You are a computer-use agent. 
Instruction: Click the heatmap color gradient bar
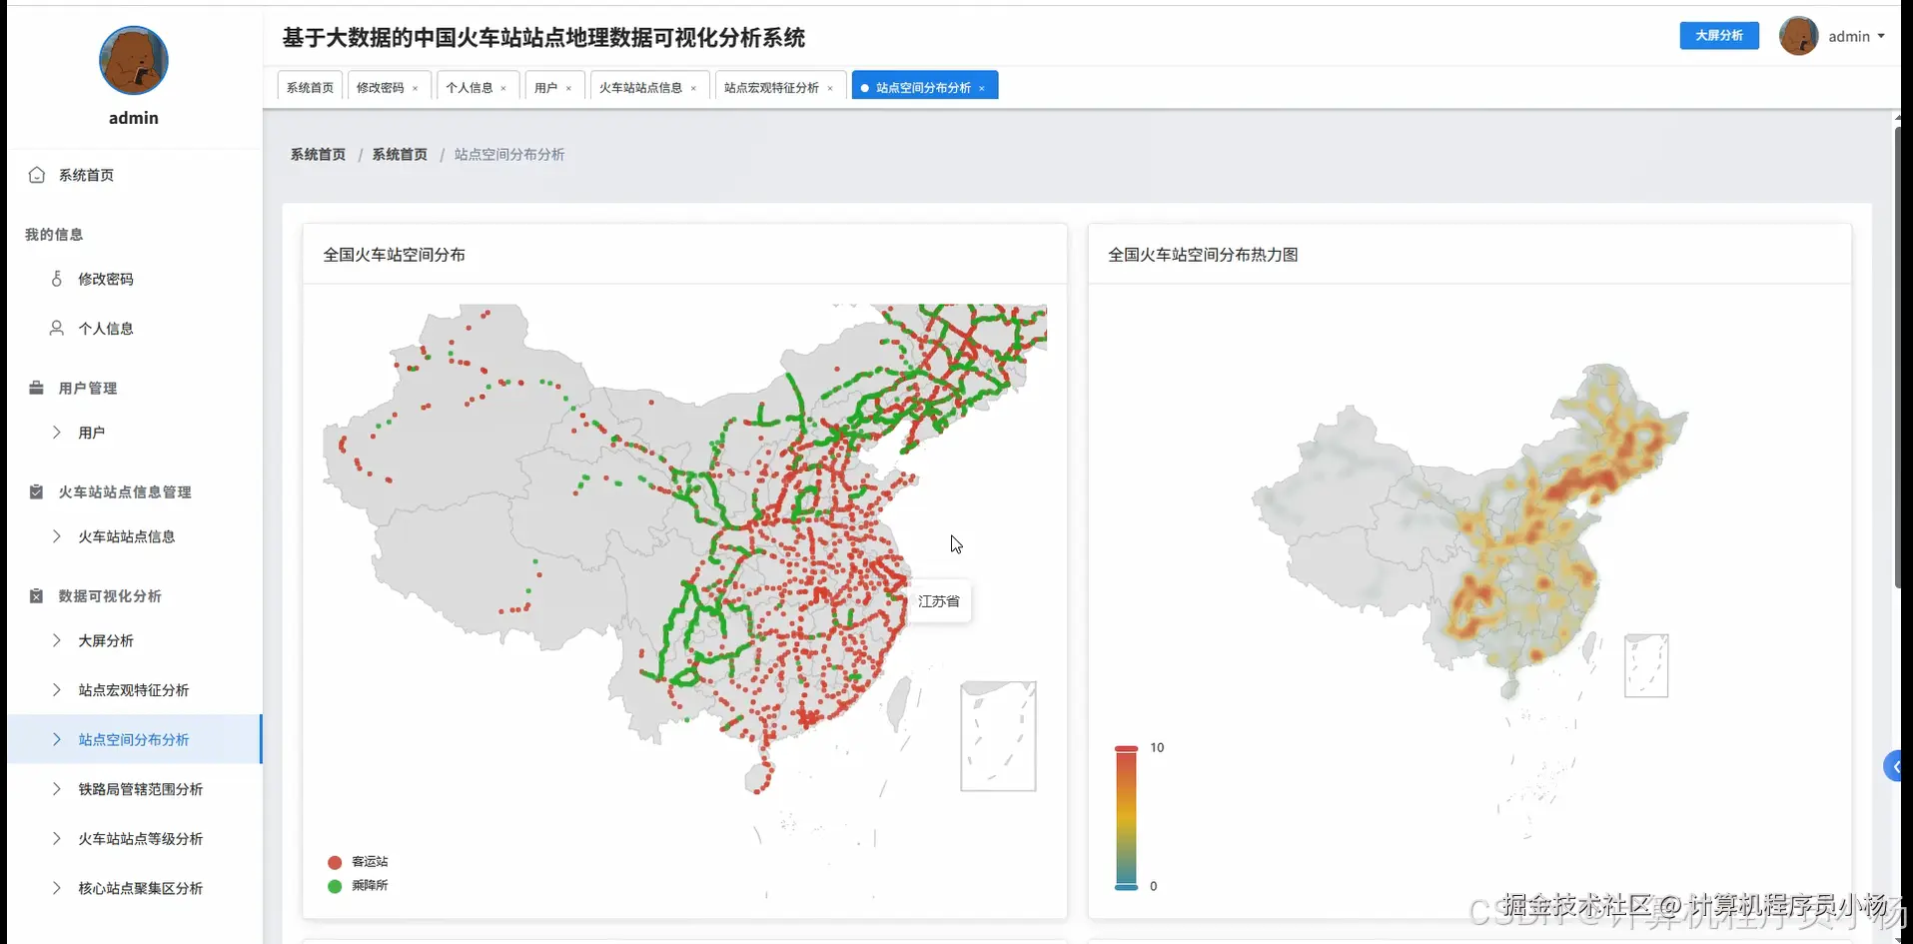1126,817
